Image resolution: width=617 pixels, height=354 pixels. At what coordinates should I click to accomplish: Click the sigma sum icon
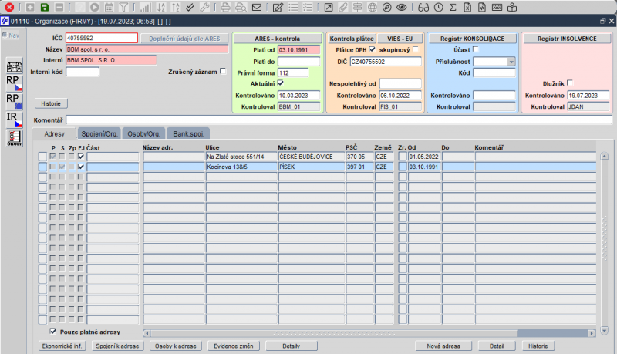453,7
